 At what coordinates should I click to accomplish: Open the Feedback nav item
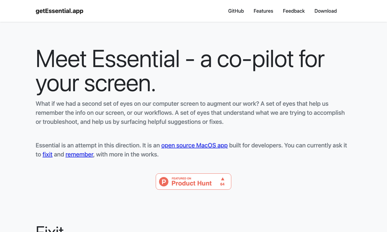[x=294, y=11]
